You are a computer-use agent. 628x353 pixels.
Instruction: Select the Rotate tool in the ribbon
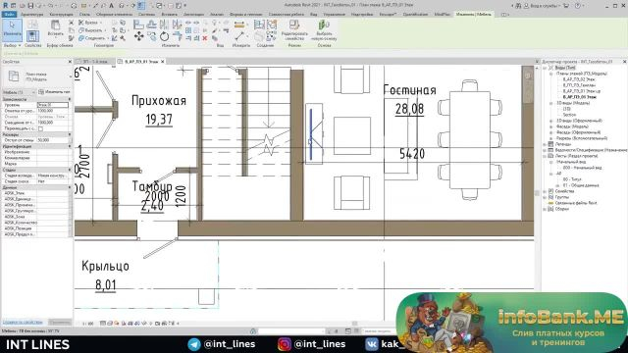pos(164,36)
